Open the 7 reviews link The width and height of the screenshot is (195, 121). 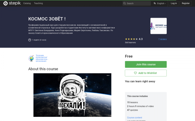(x=162, y=39)
